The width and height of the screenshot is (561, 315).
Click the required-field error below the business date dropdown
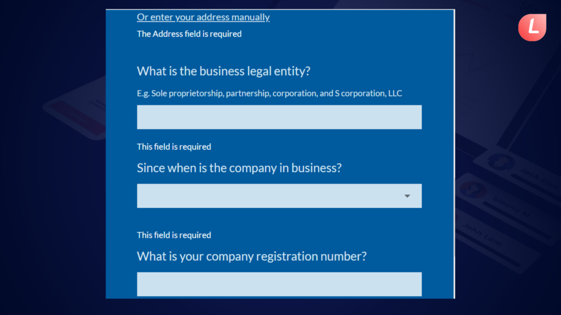[x=174, y=235]
